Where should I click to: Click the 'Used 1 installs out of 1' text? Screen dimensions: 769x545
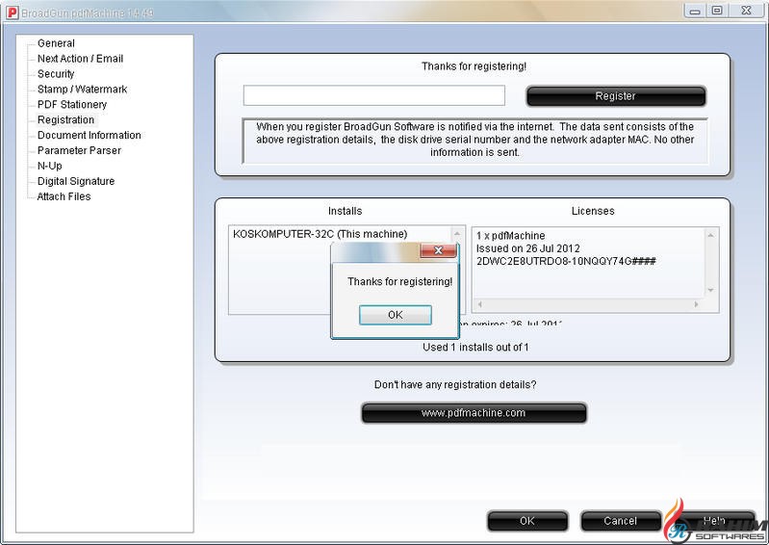(475, 348)
